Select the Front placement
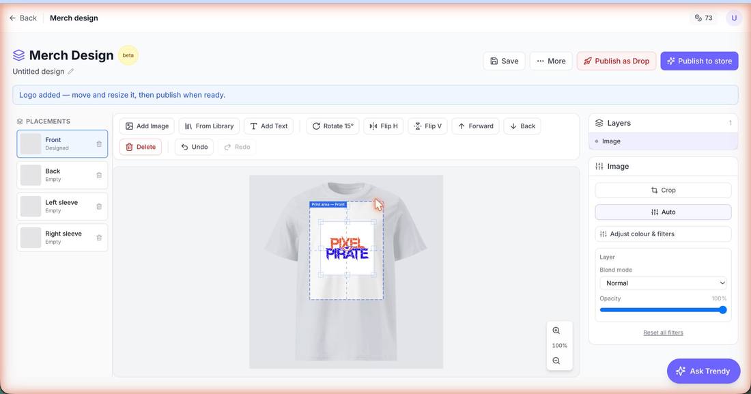The image size is (751, 394). (x=62, y=143)
